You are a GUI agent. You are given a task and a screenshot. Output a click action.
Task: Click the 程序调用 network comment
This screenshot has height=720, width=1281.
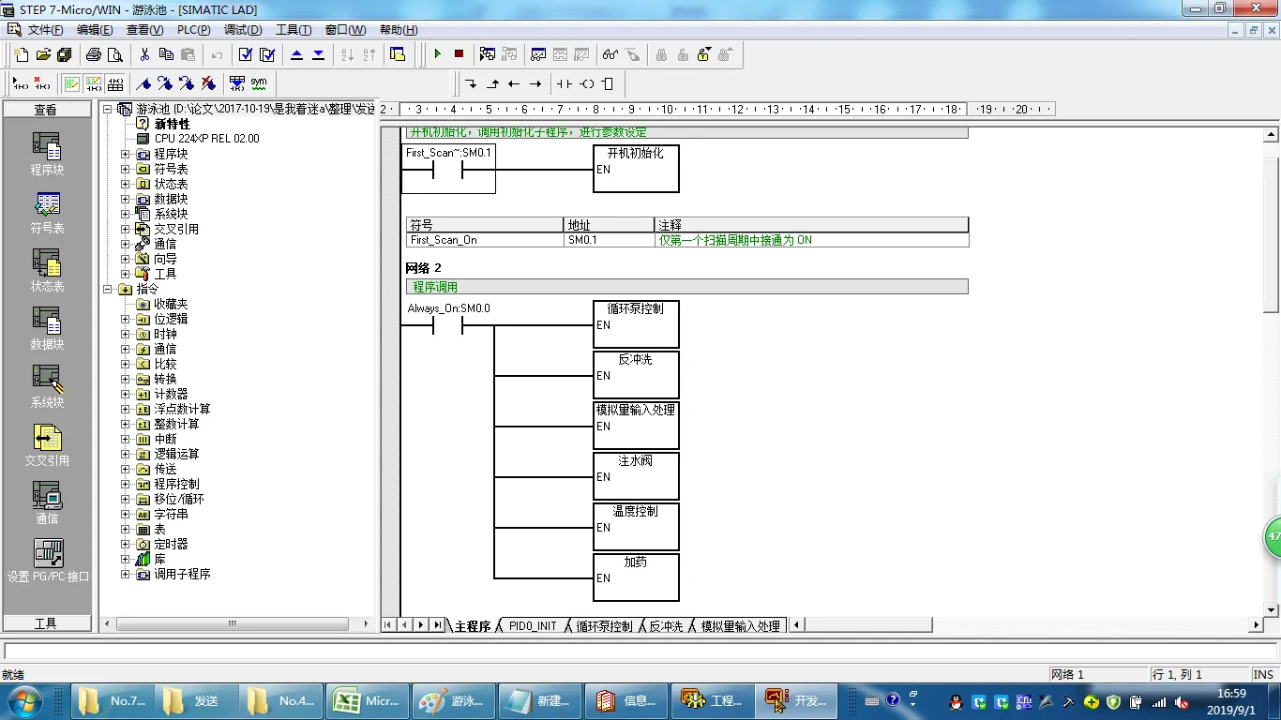pos(686,287)
